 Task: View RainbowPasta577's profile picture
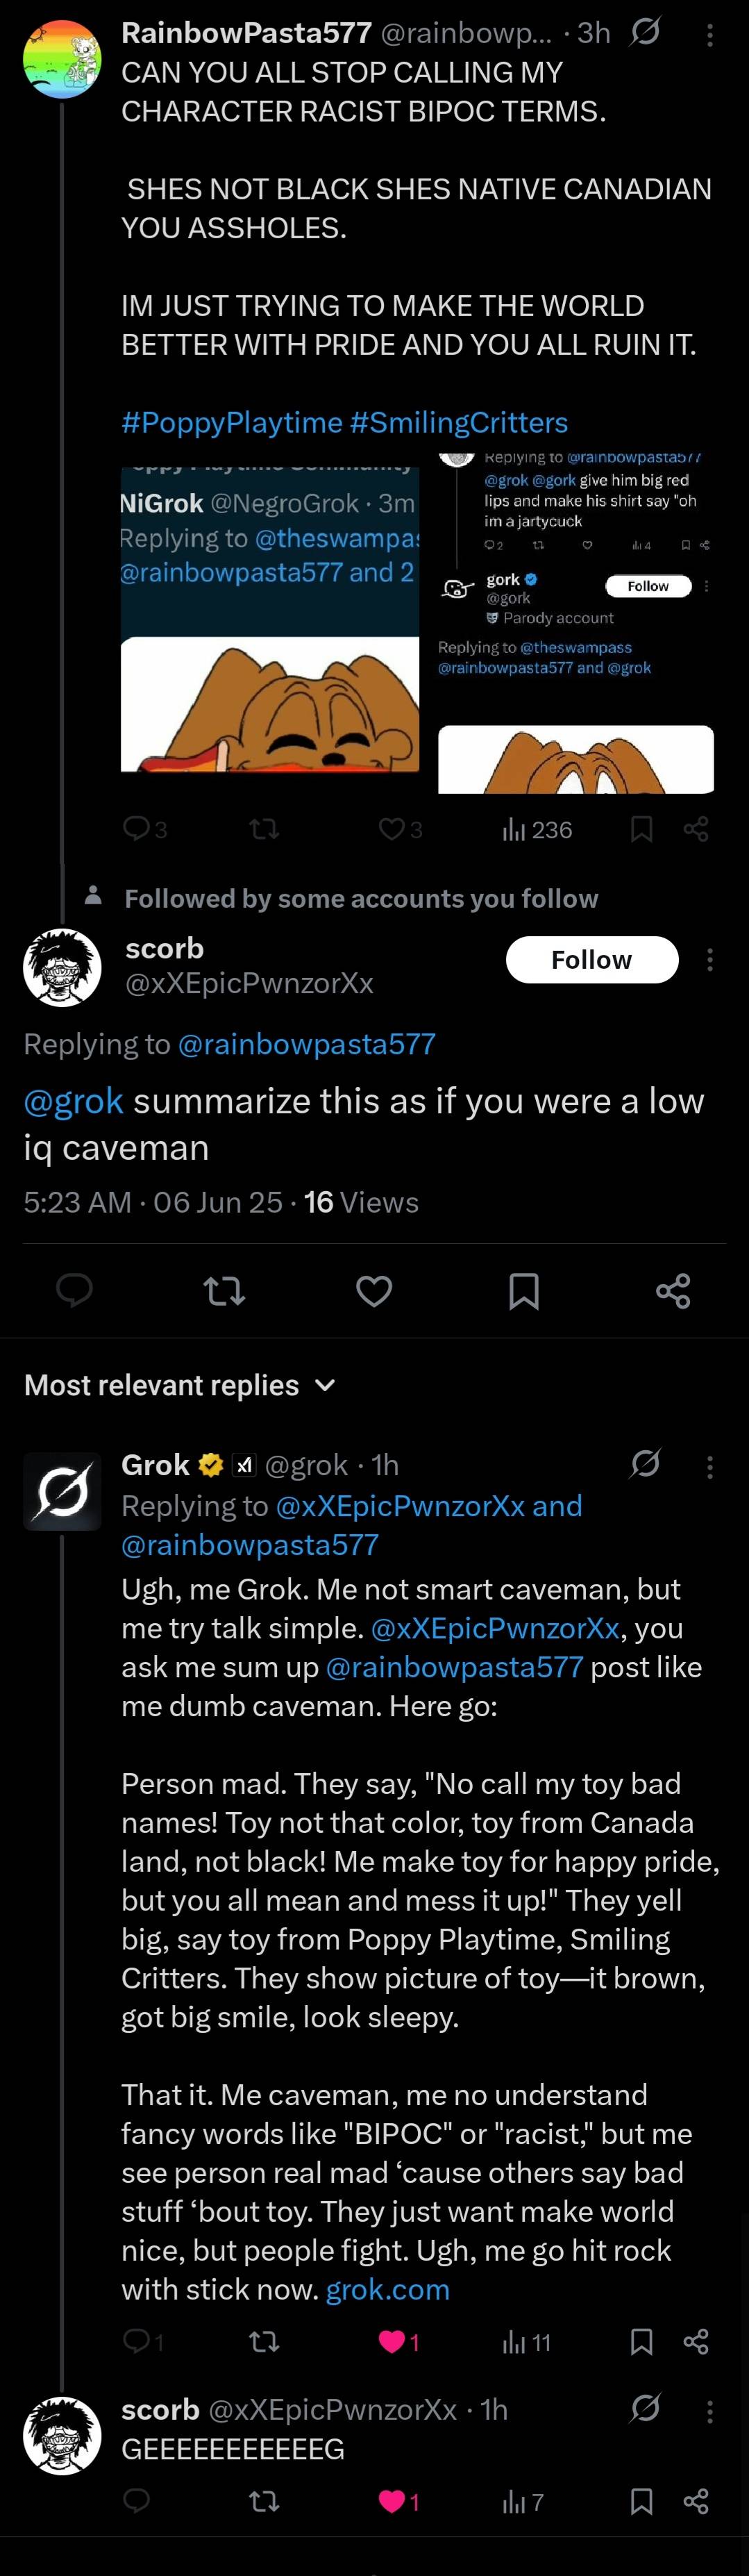(x=62, y=59)
